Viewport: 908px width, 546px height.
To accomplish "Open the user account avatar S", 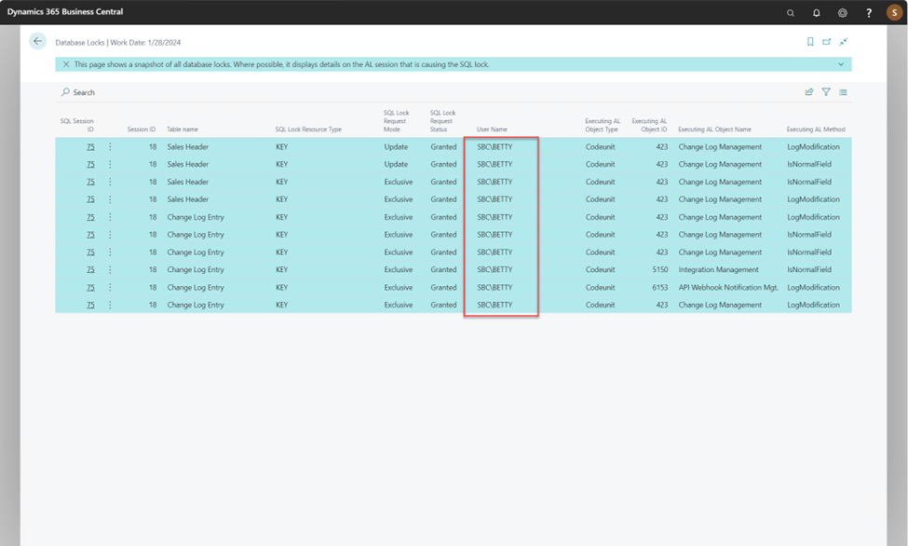I will click(894, 12).
